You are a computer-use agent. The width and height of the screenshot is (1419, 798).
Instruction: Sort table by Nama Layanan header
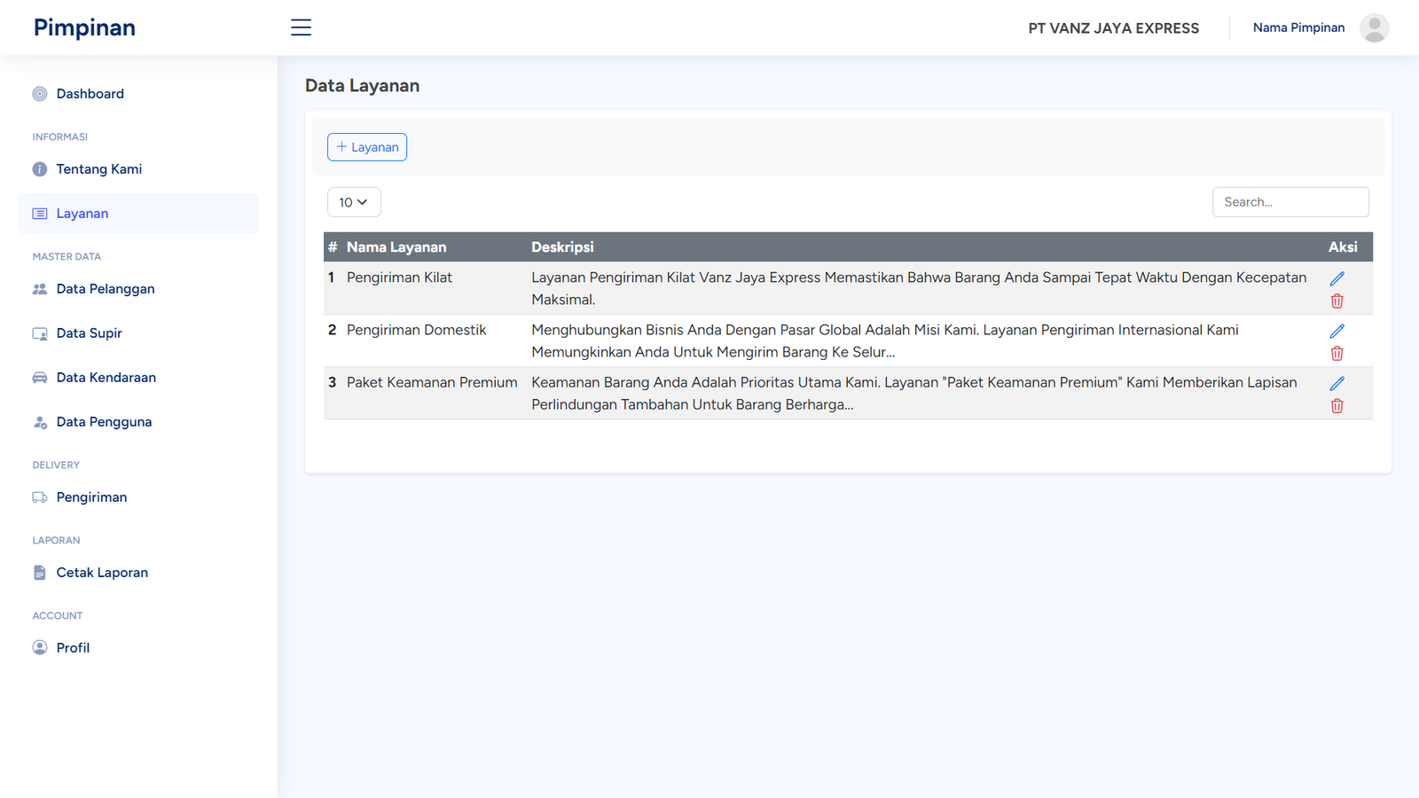[396, 247]
